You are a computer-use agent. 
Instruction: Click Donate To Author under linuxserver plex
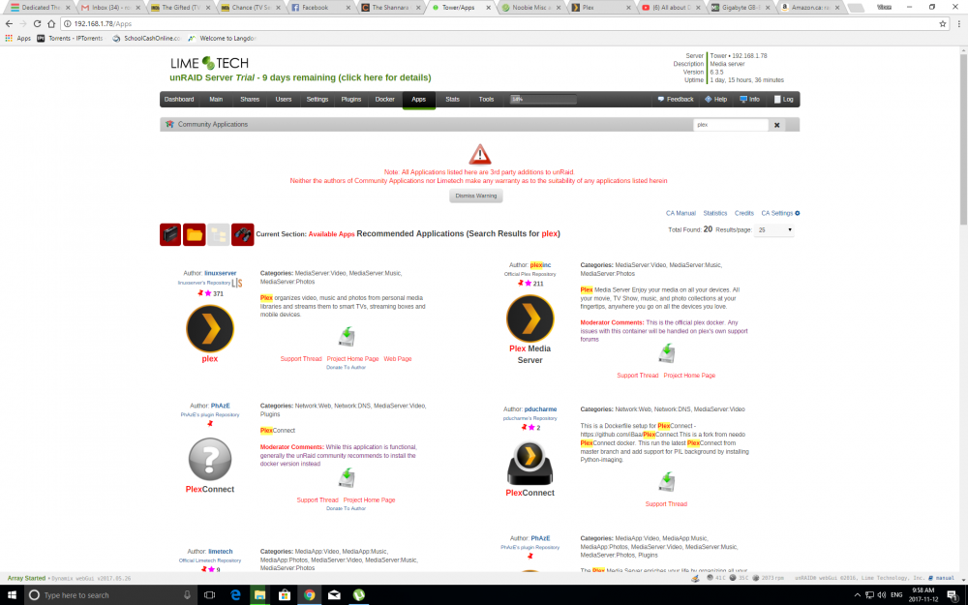(346, 367)
